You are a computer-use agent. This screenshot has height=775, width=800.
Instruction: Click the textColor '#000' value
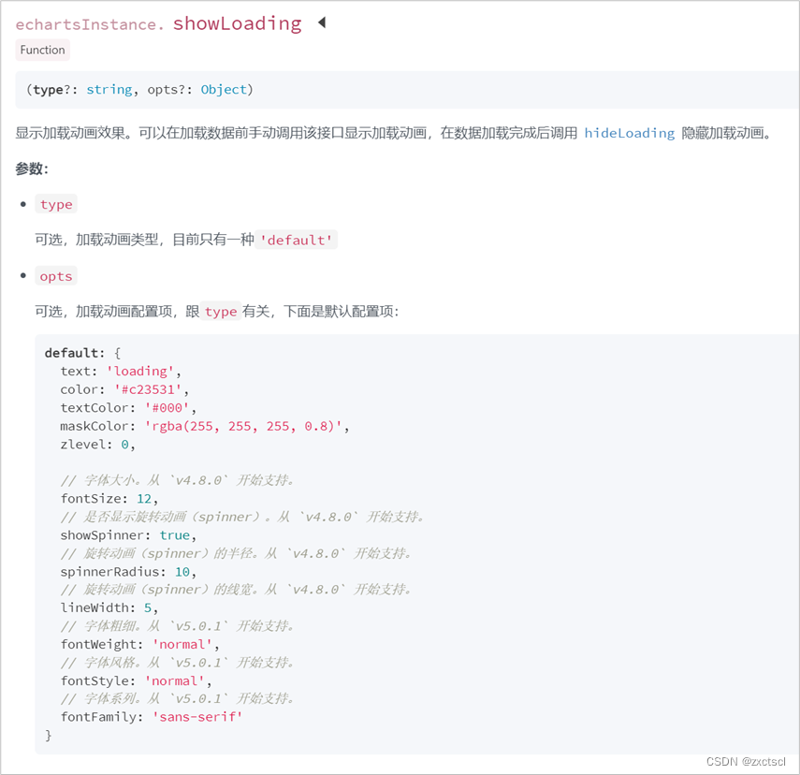click(167, 408)
